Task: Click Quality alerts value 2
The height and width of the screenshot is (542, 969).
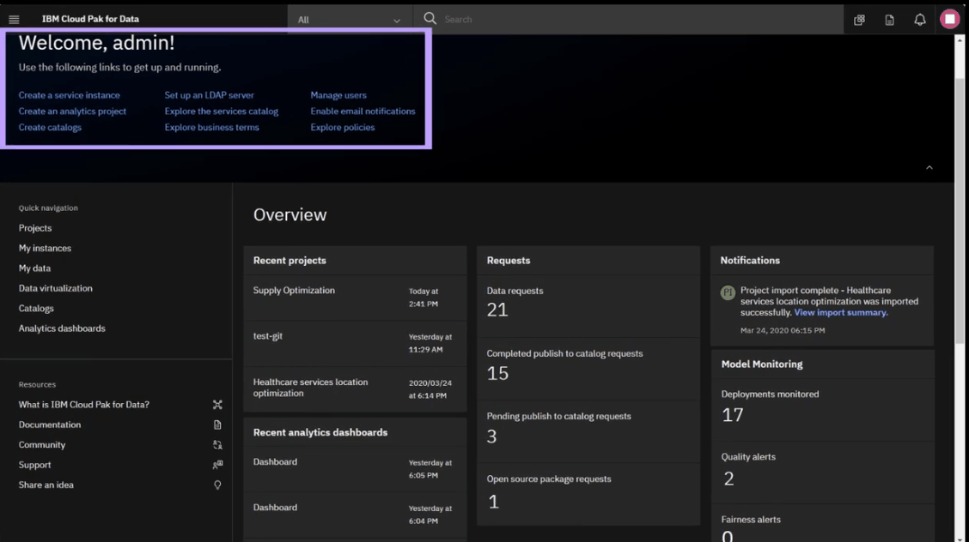Action: 728,479
